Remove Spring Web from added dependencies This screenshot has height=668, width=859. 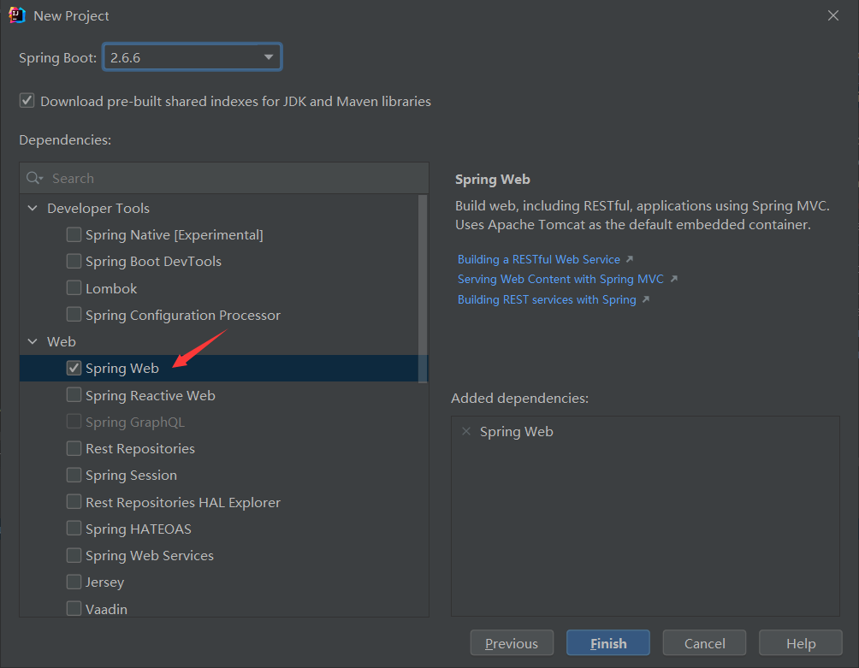pos(466,431)
